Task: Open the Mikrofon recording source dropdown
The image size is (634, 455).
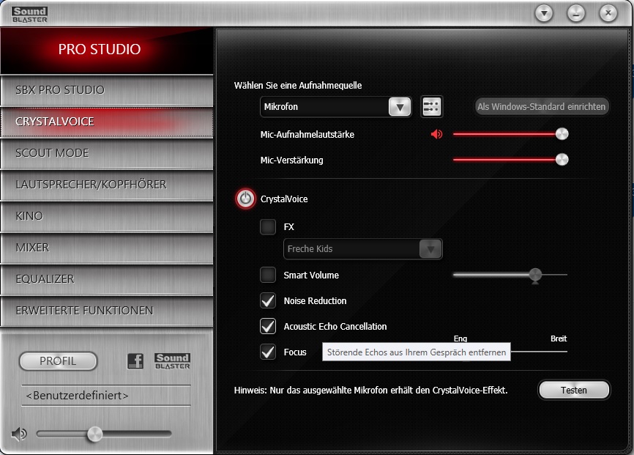Action: (x=335, y=107)
